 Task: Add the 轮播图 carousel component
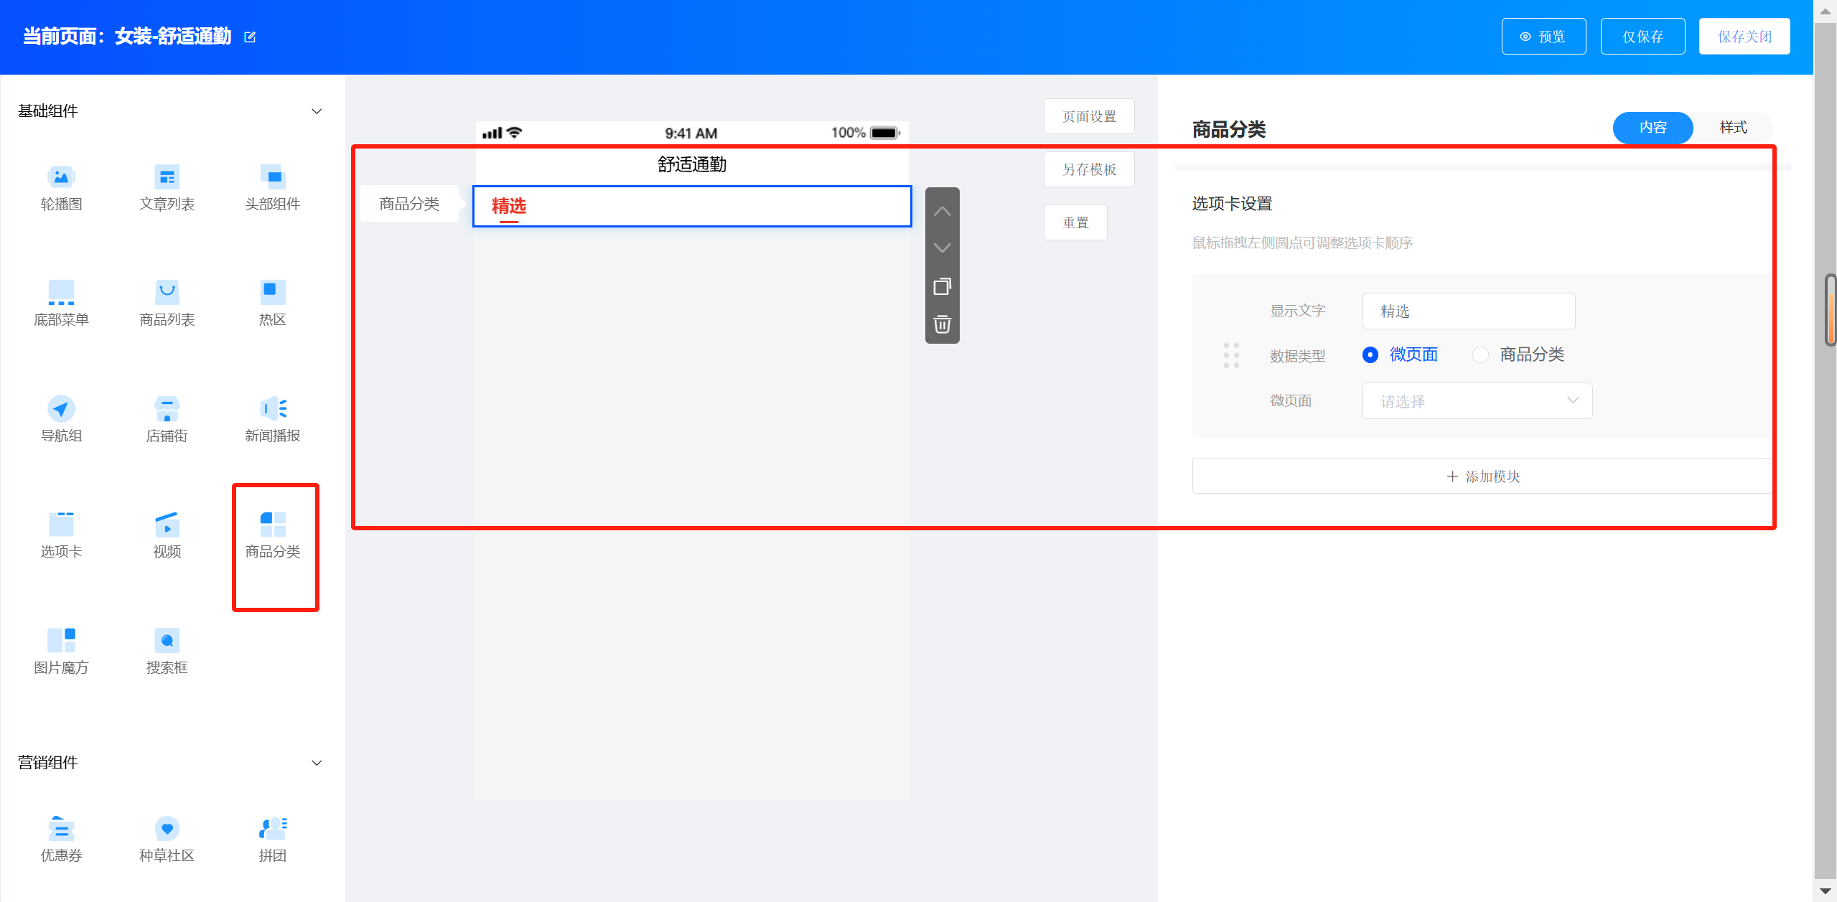(61, 188)
